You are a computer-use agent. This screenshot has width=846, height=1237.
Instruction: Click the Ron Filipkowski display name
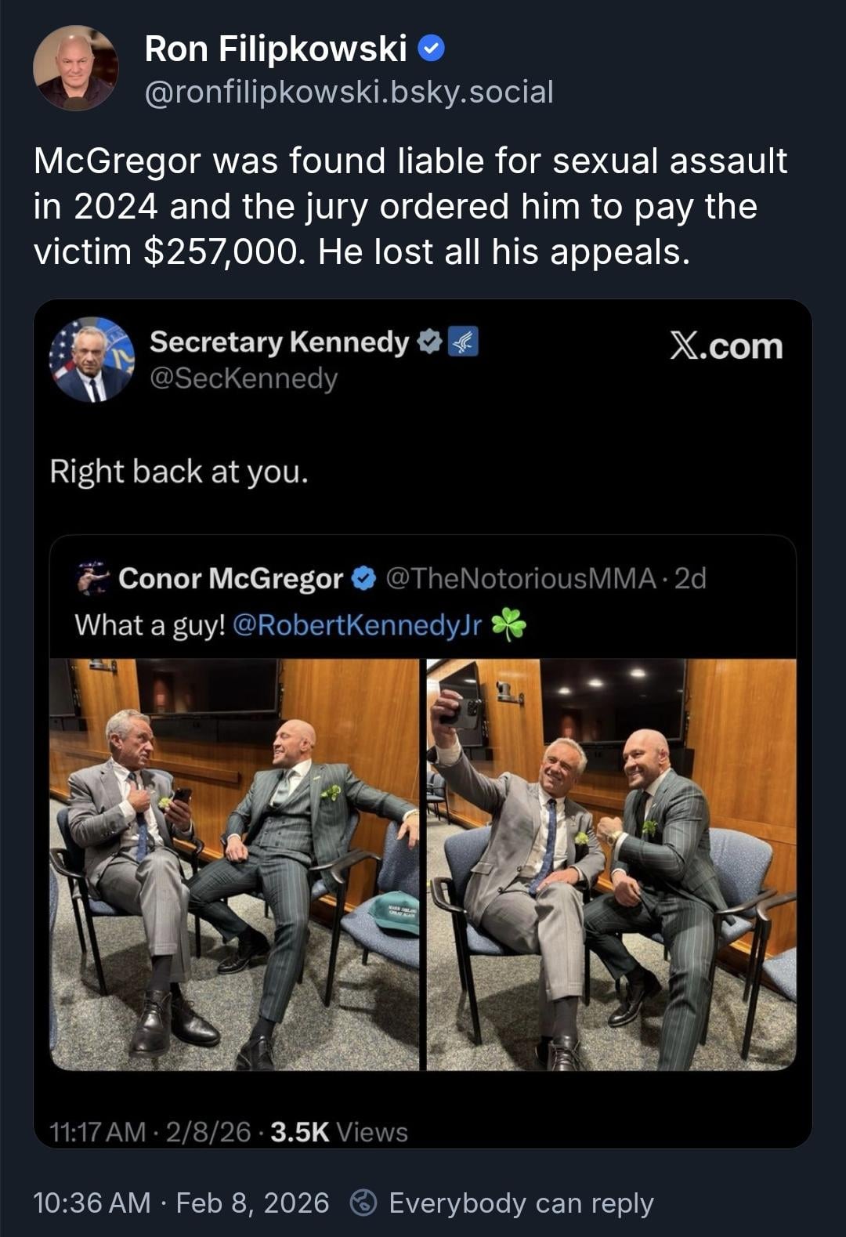276,49
